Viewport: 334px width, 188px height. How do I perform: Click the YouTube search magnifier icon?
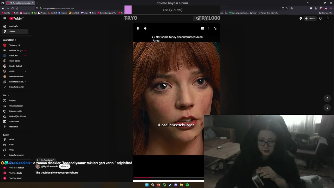198,19
